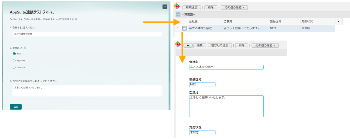Click the AppSuite logo in the list window
The image size is (350, 139).
177,6
